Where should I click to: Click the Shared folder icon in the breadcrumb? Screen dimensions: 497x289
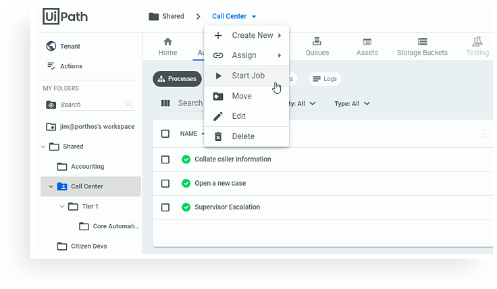point(154,16)
